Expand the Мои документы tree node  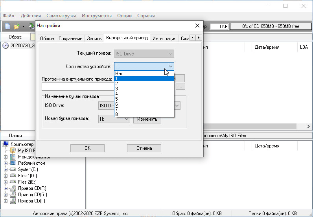[6, 157]
